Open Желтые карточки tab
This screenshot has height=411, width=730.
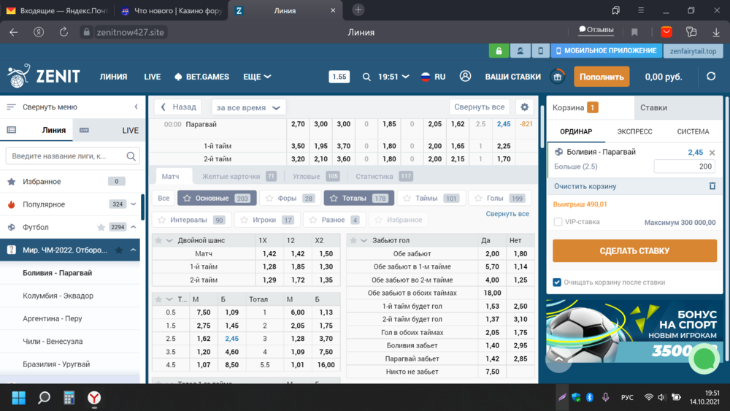[x=239, y=177]
